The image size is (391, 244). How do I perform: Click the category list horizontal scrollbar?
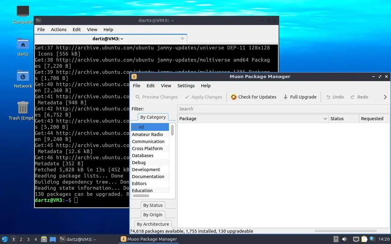(x=141, y=196)
